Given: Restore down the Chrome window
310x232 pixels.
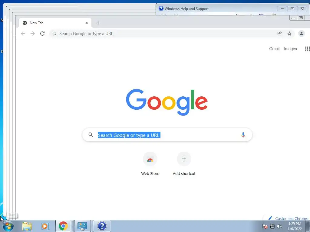Looking at the screenshot, I should pos(301,18).
